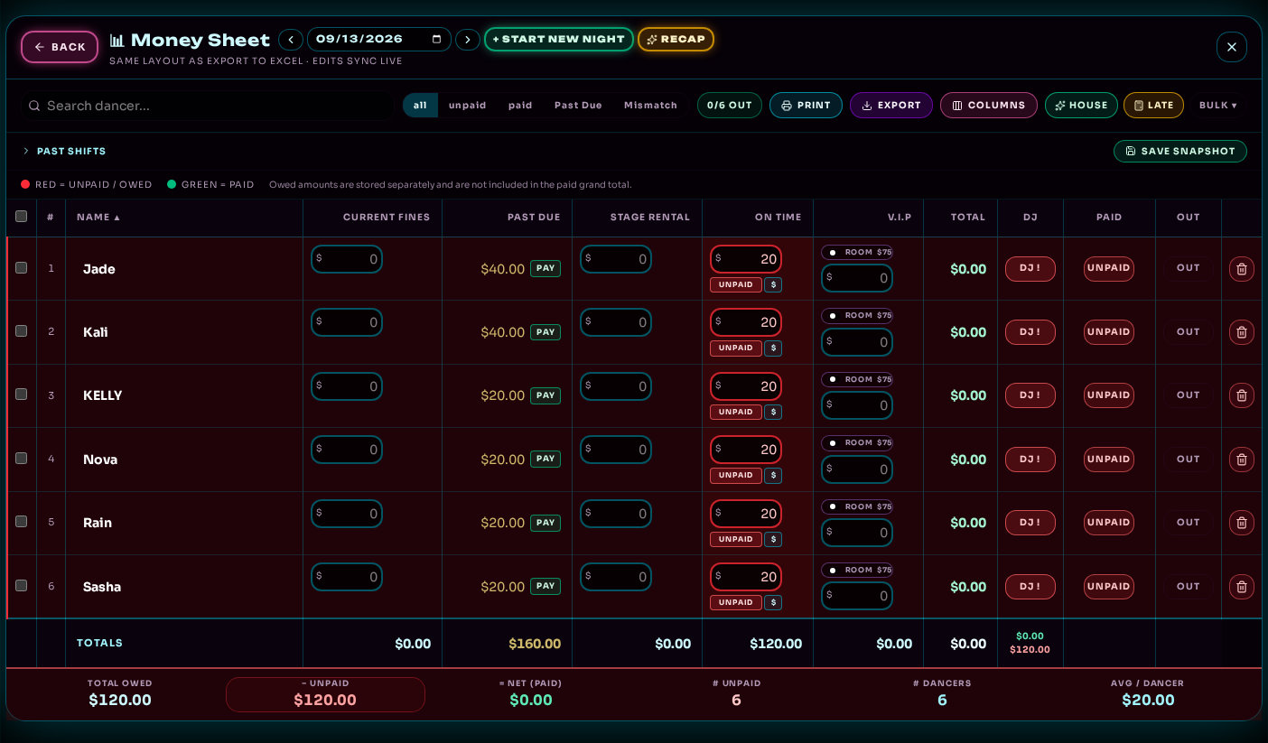Delete Jade's row with trash icon
Screen dimensions: 1268x743
point(1241,269)
